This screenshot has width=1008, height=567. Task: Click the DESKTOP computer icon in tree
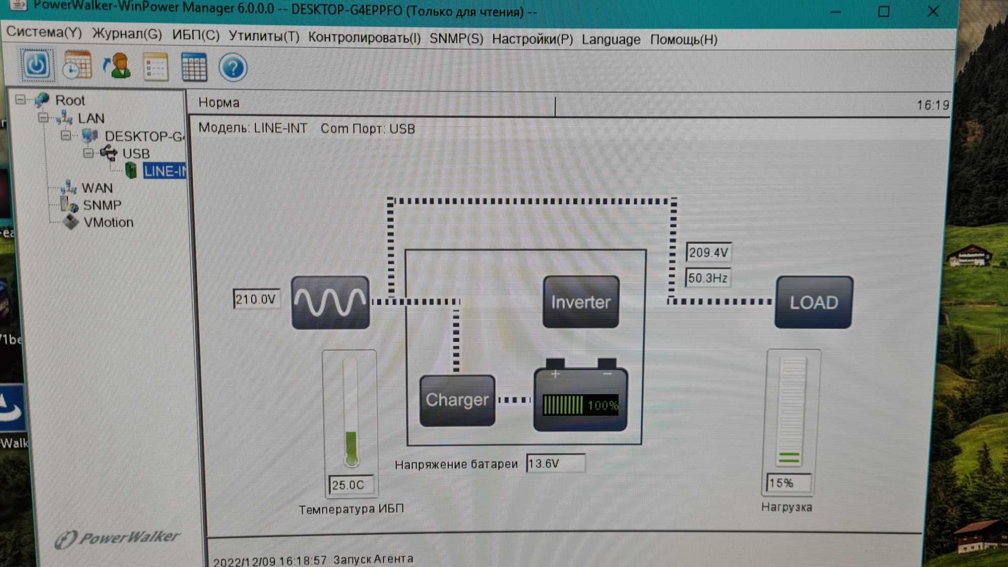coord(90,136)
